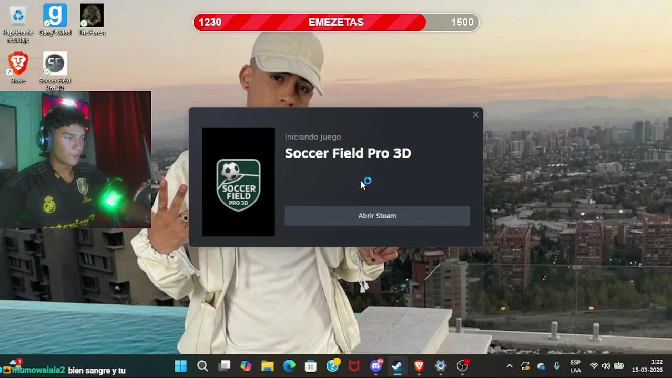The height and width of the screenshot is (378, 672).
Task: Open Microsoft Edge from taskbar
Action: 289,366
